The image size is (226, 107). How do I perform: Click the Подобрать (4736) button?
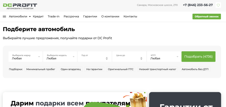click(198, 57)
